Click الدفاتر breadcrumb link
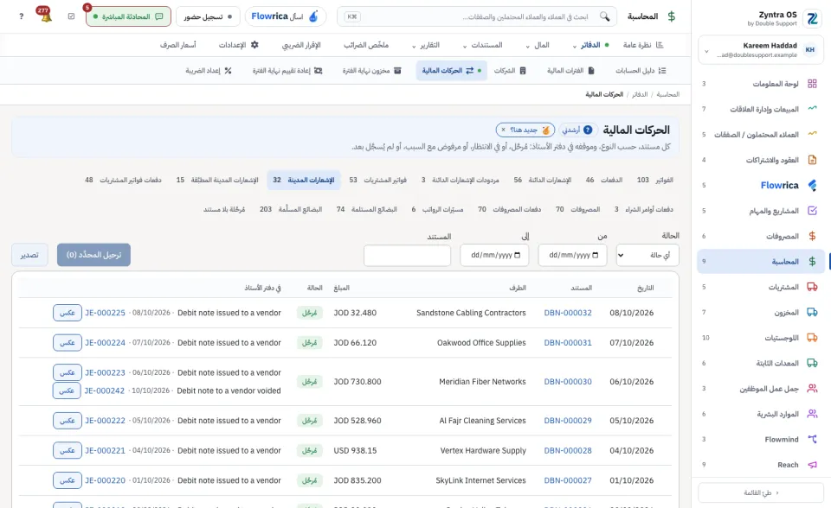831x508 pixels. (640, 94)
